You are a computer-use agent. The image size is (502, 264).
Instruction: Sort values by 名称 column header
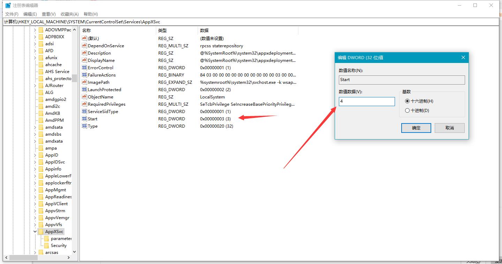pyautogui.click(x=117, y=31)
